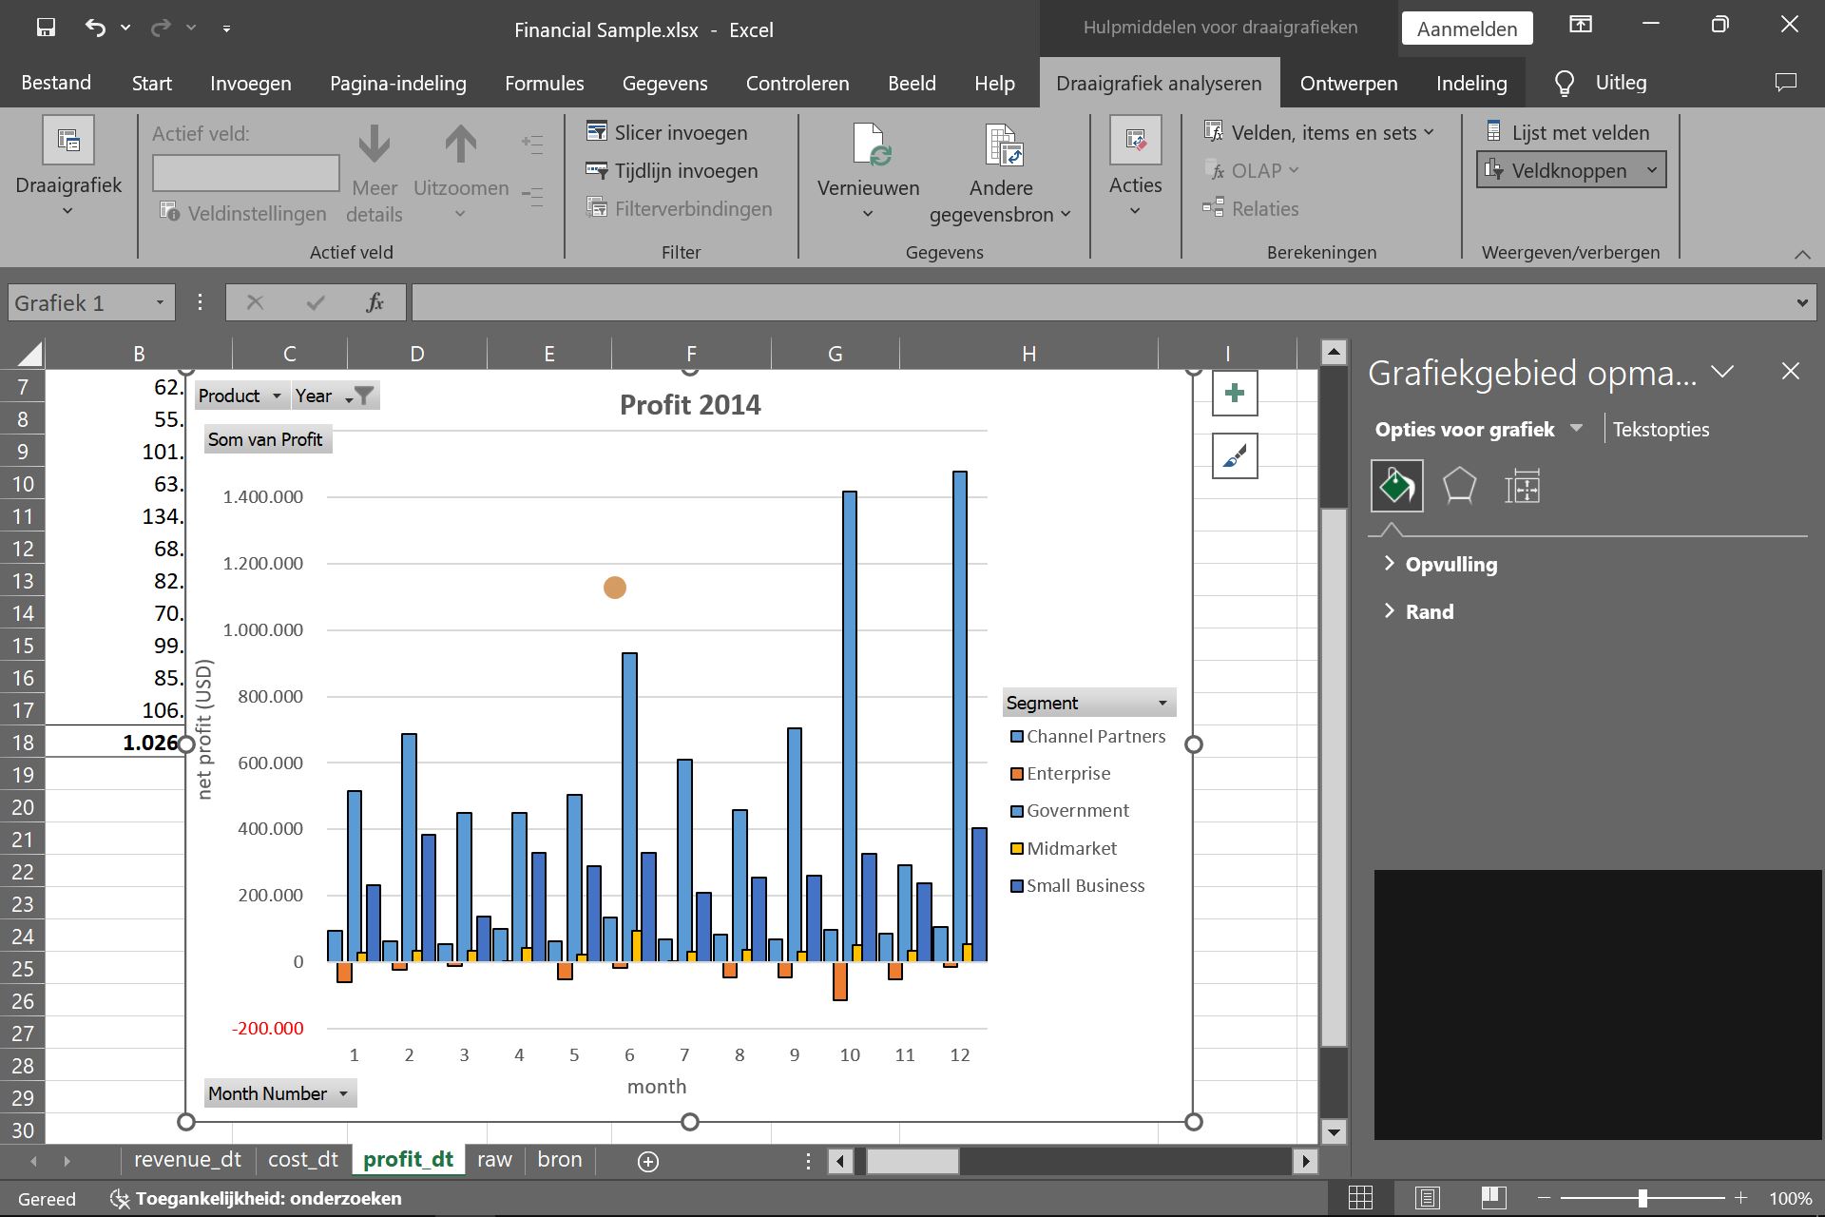The height and width of the screenshot is (1217, 1825).
Task: Select the Government legend entry
Action: (x=1069, y=810)
